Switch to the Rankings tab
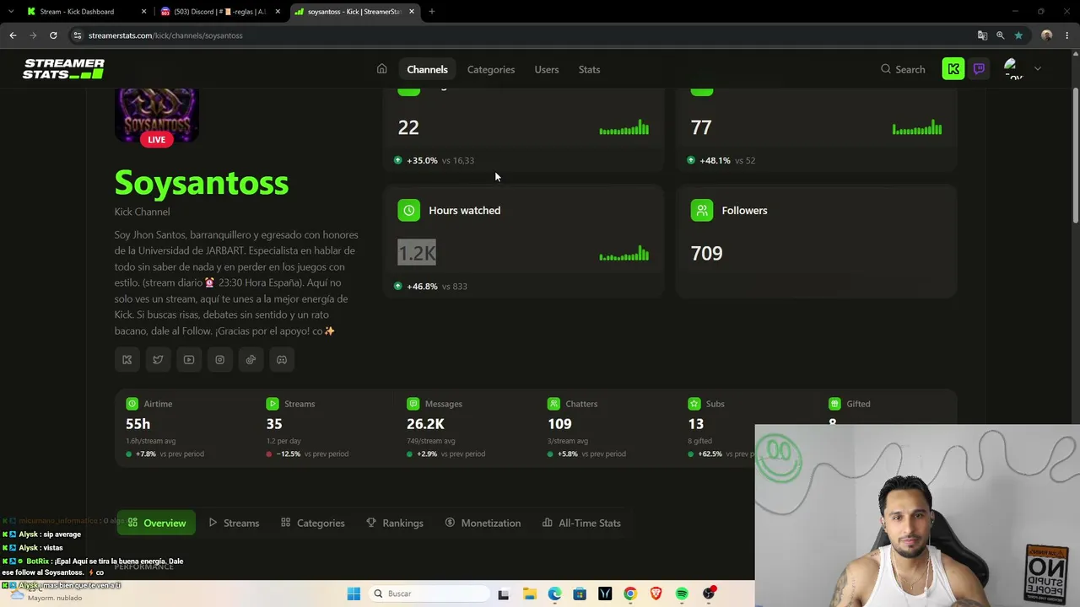This screenshot has height=607, width=1080. 395,523
